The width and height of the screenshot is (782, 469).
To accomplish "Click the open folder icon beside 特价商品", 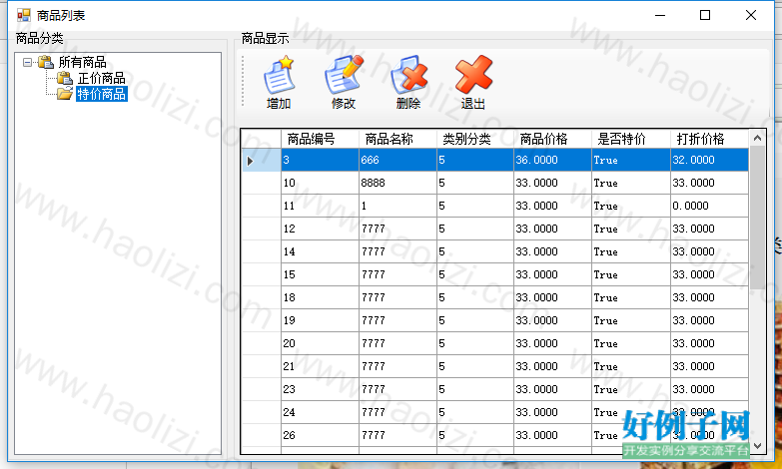I will (x=64, y=94).
